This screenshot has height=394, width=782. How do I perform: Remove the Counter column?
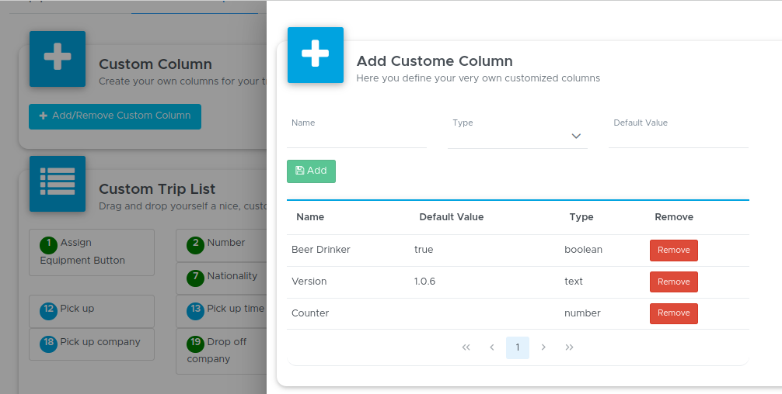pos(673,313)
